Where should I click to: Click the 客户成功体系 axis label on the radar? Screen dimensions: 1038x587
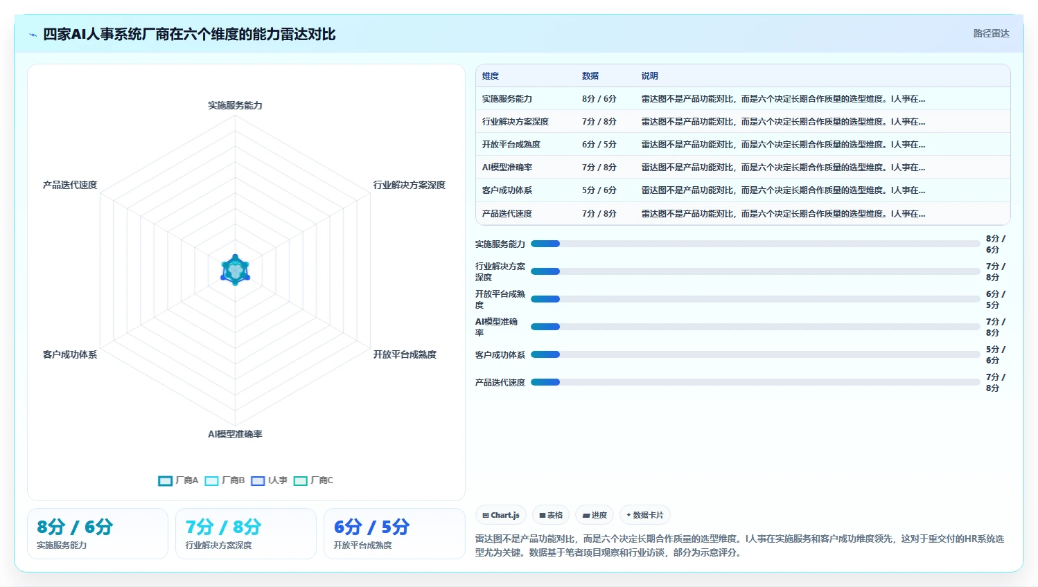(x=70, y=354)
